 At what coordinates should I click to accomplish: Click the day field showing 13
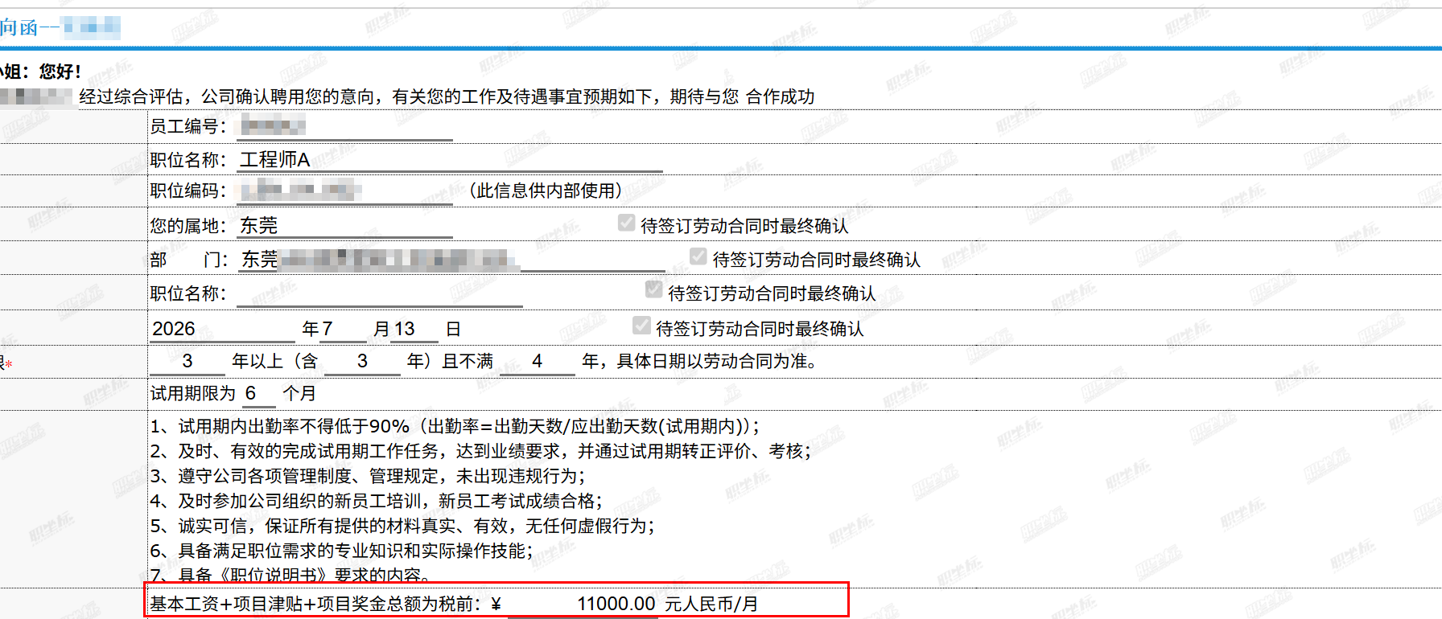414,329
